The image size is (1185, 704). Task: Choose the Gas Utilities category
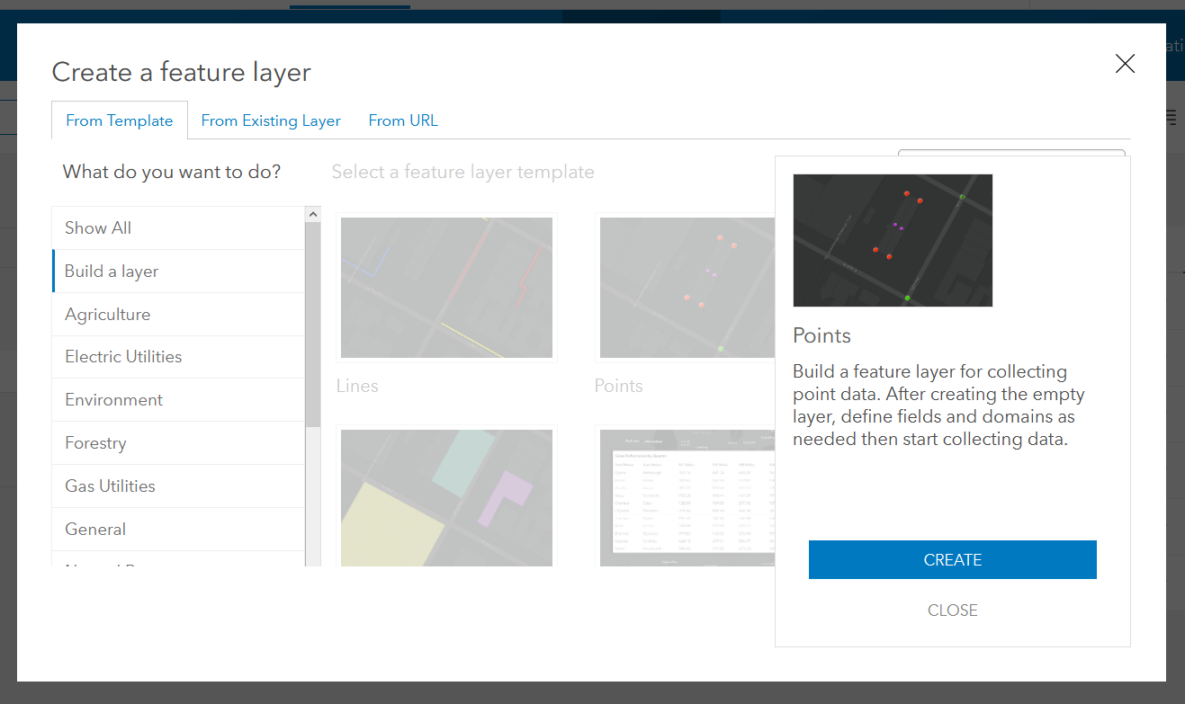coord(108,486)
